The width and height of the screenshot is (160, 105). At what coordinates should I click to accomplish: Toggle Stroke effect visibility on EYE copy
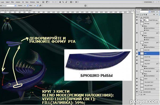(x=145, y=30)
